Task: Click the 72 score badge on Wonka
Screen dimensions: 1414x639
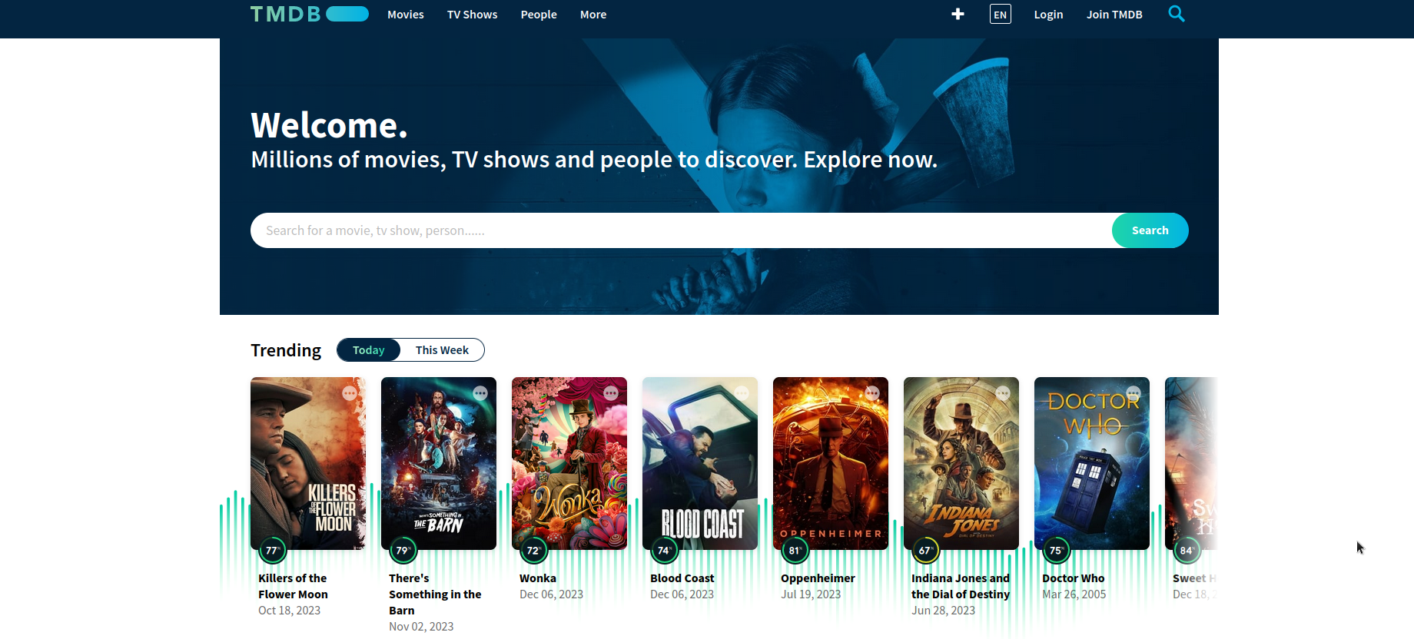Action: point(533,550)
